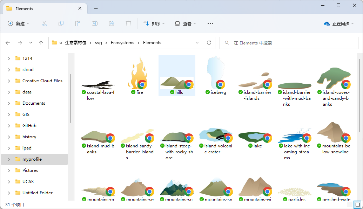Image resolution: width=363 pixels, height=209 pixels.
Task: Open Pictures folder in sidebar
Action: [x=30, y=170]
